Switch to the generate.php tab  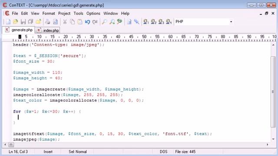19,30
